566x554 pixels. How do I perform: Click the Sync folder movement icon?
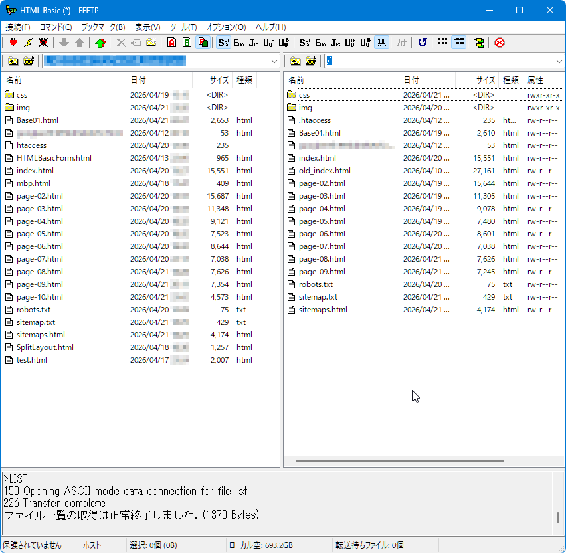(x=479, y=43)
